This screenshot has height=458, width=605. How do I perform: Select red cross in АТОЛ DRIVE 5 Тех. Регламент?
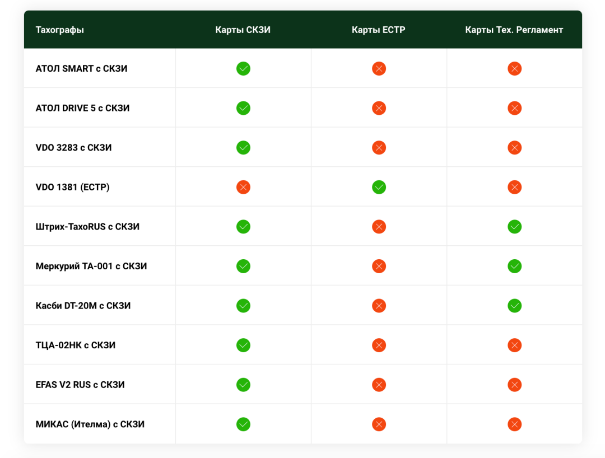[514, 108]
